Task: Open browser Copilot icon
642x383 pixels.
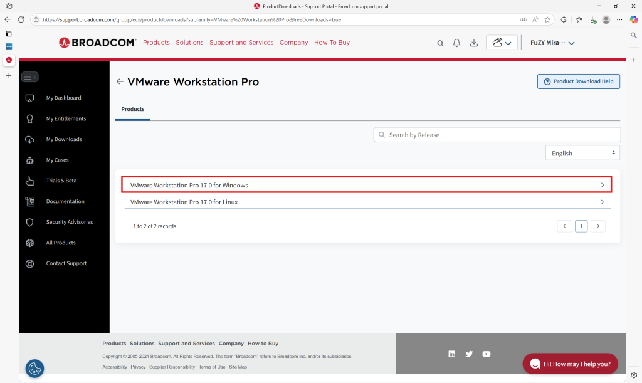Action: pos(633,19)
